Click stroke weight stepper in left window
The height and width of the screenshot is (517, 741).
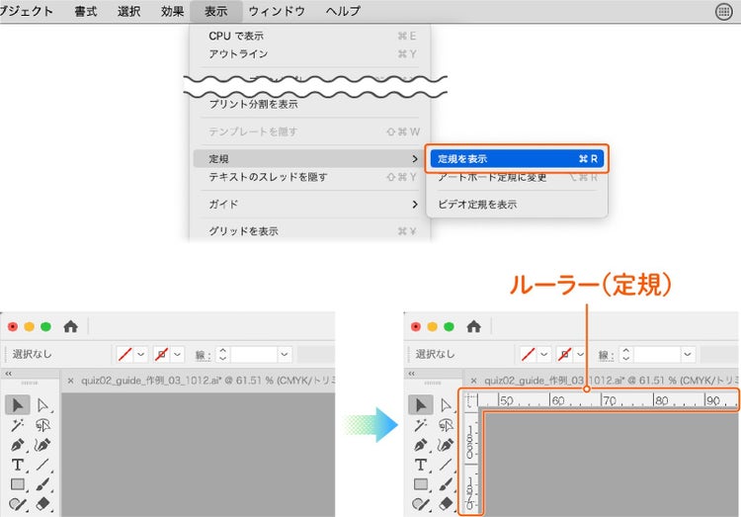(222, 354)
